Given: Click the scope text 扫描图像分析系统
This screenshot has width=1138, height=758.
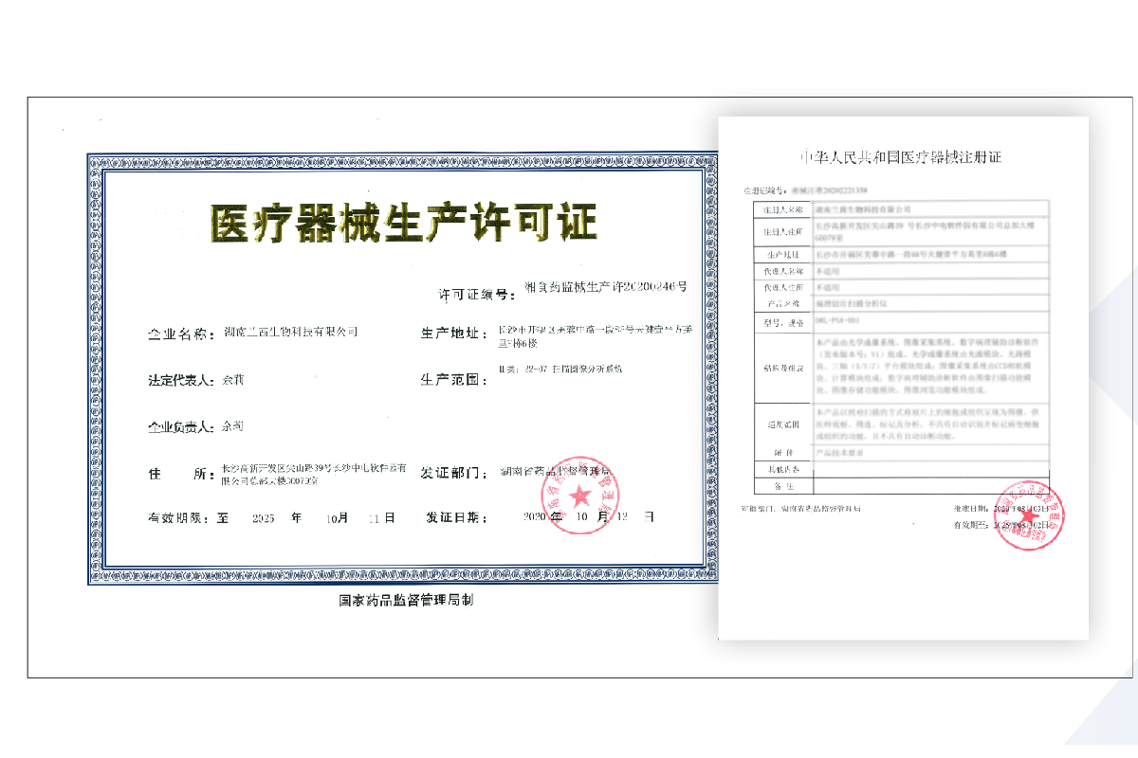Looking at the screenshot, I should coord(587,369).
